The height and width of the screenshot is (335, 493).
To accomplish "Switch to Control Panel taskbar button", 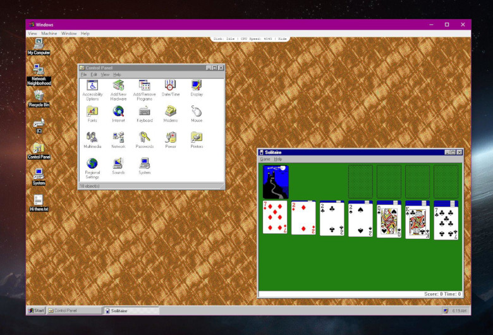I will coord(75,310).
